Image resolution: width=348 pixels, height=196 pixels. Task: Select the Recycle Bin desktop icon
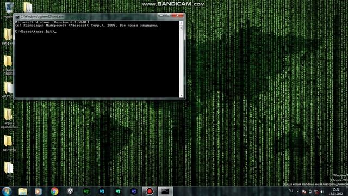pyautogui.click(x=9, y=10)
